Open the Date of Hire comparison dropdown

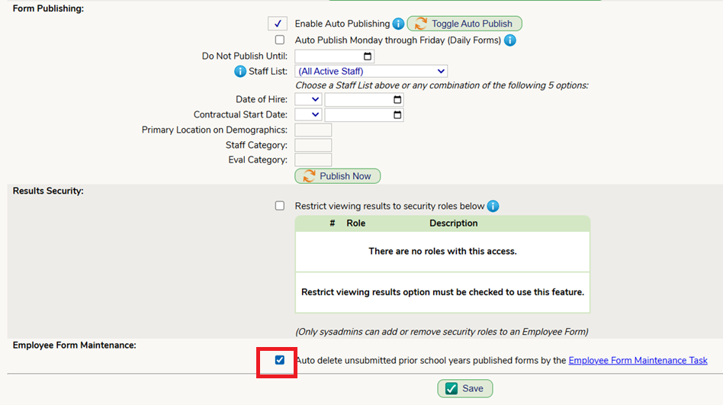[308, 99]
